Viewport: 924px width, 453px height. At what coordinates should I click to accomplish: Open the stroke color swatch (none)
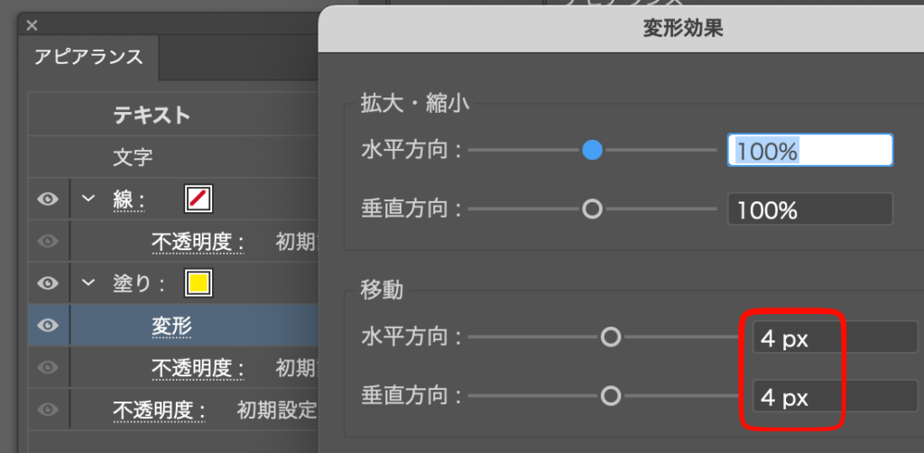point(199,199)
